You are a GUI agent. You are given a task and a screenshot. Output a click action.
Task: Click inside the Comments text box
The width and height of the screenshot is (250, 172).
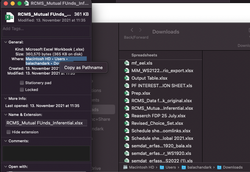click(x=46, y=154)
